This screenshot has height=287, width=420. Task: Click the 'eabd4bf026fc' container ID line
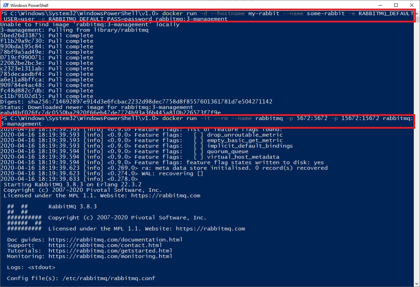tap(111, 113)
